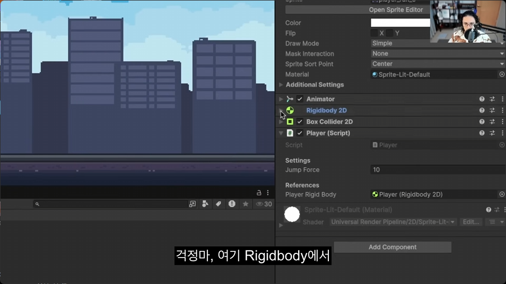The width and height of the screenshot is (506, 284).
Task: Click the Player script C# icon
Action: 290,133
